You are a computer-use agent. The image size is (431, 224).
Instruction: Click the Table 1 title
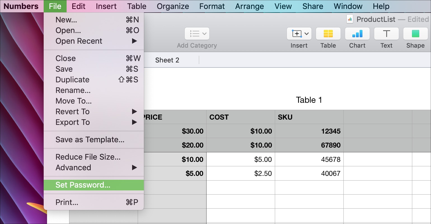click(309, 100)
